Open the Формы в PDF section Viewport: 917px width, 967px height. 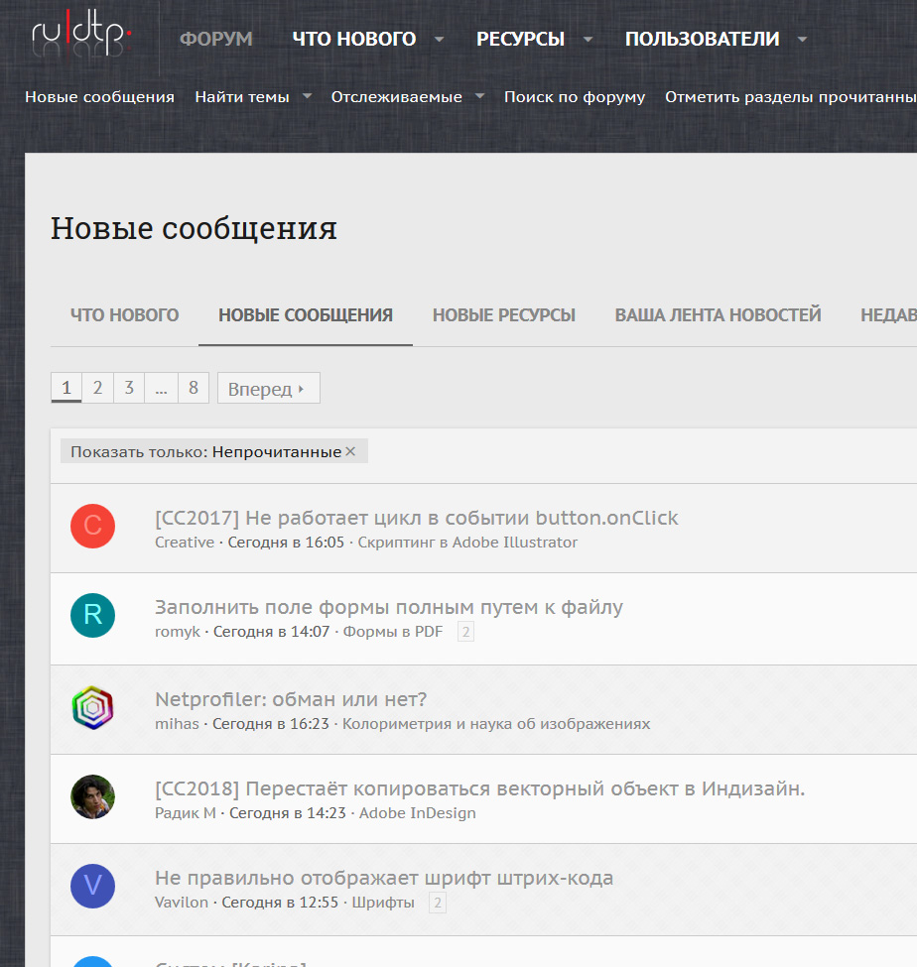(393, 632)
